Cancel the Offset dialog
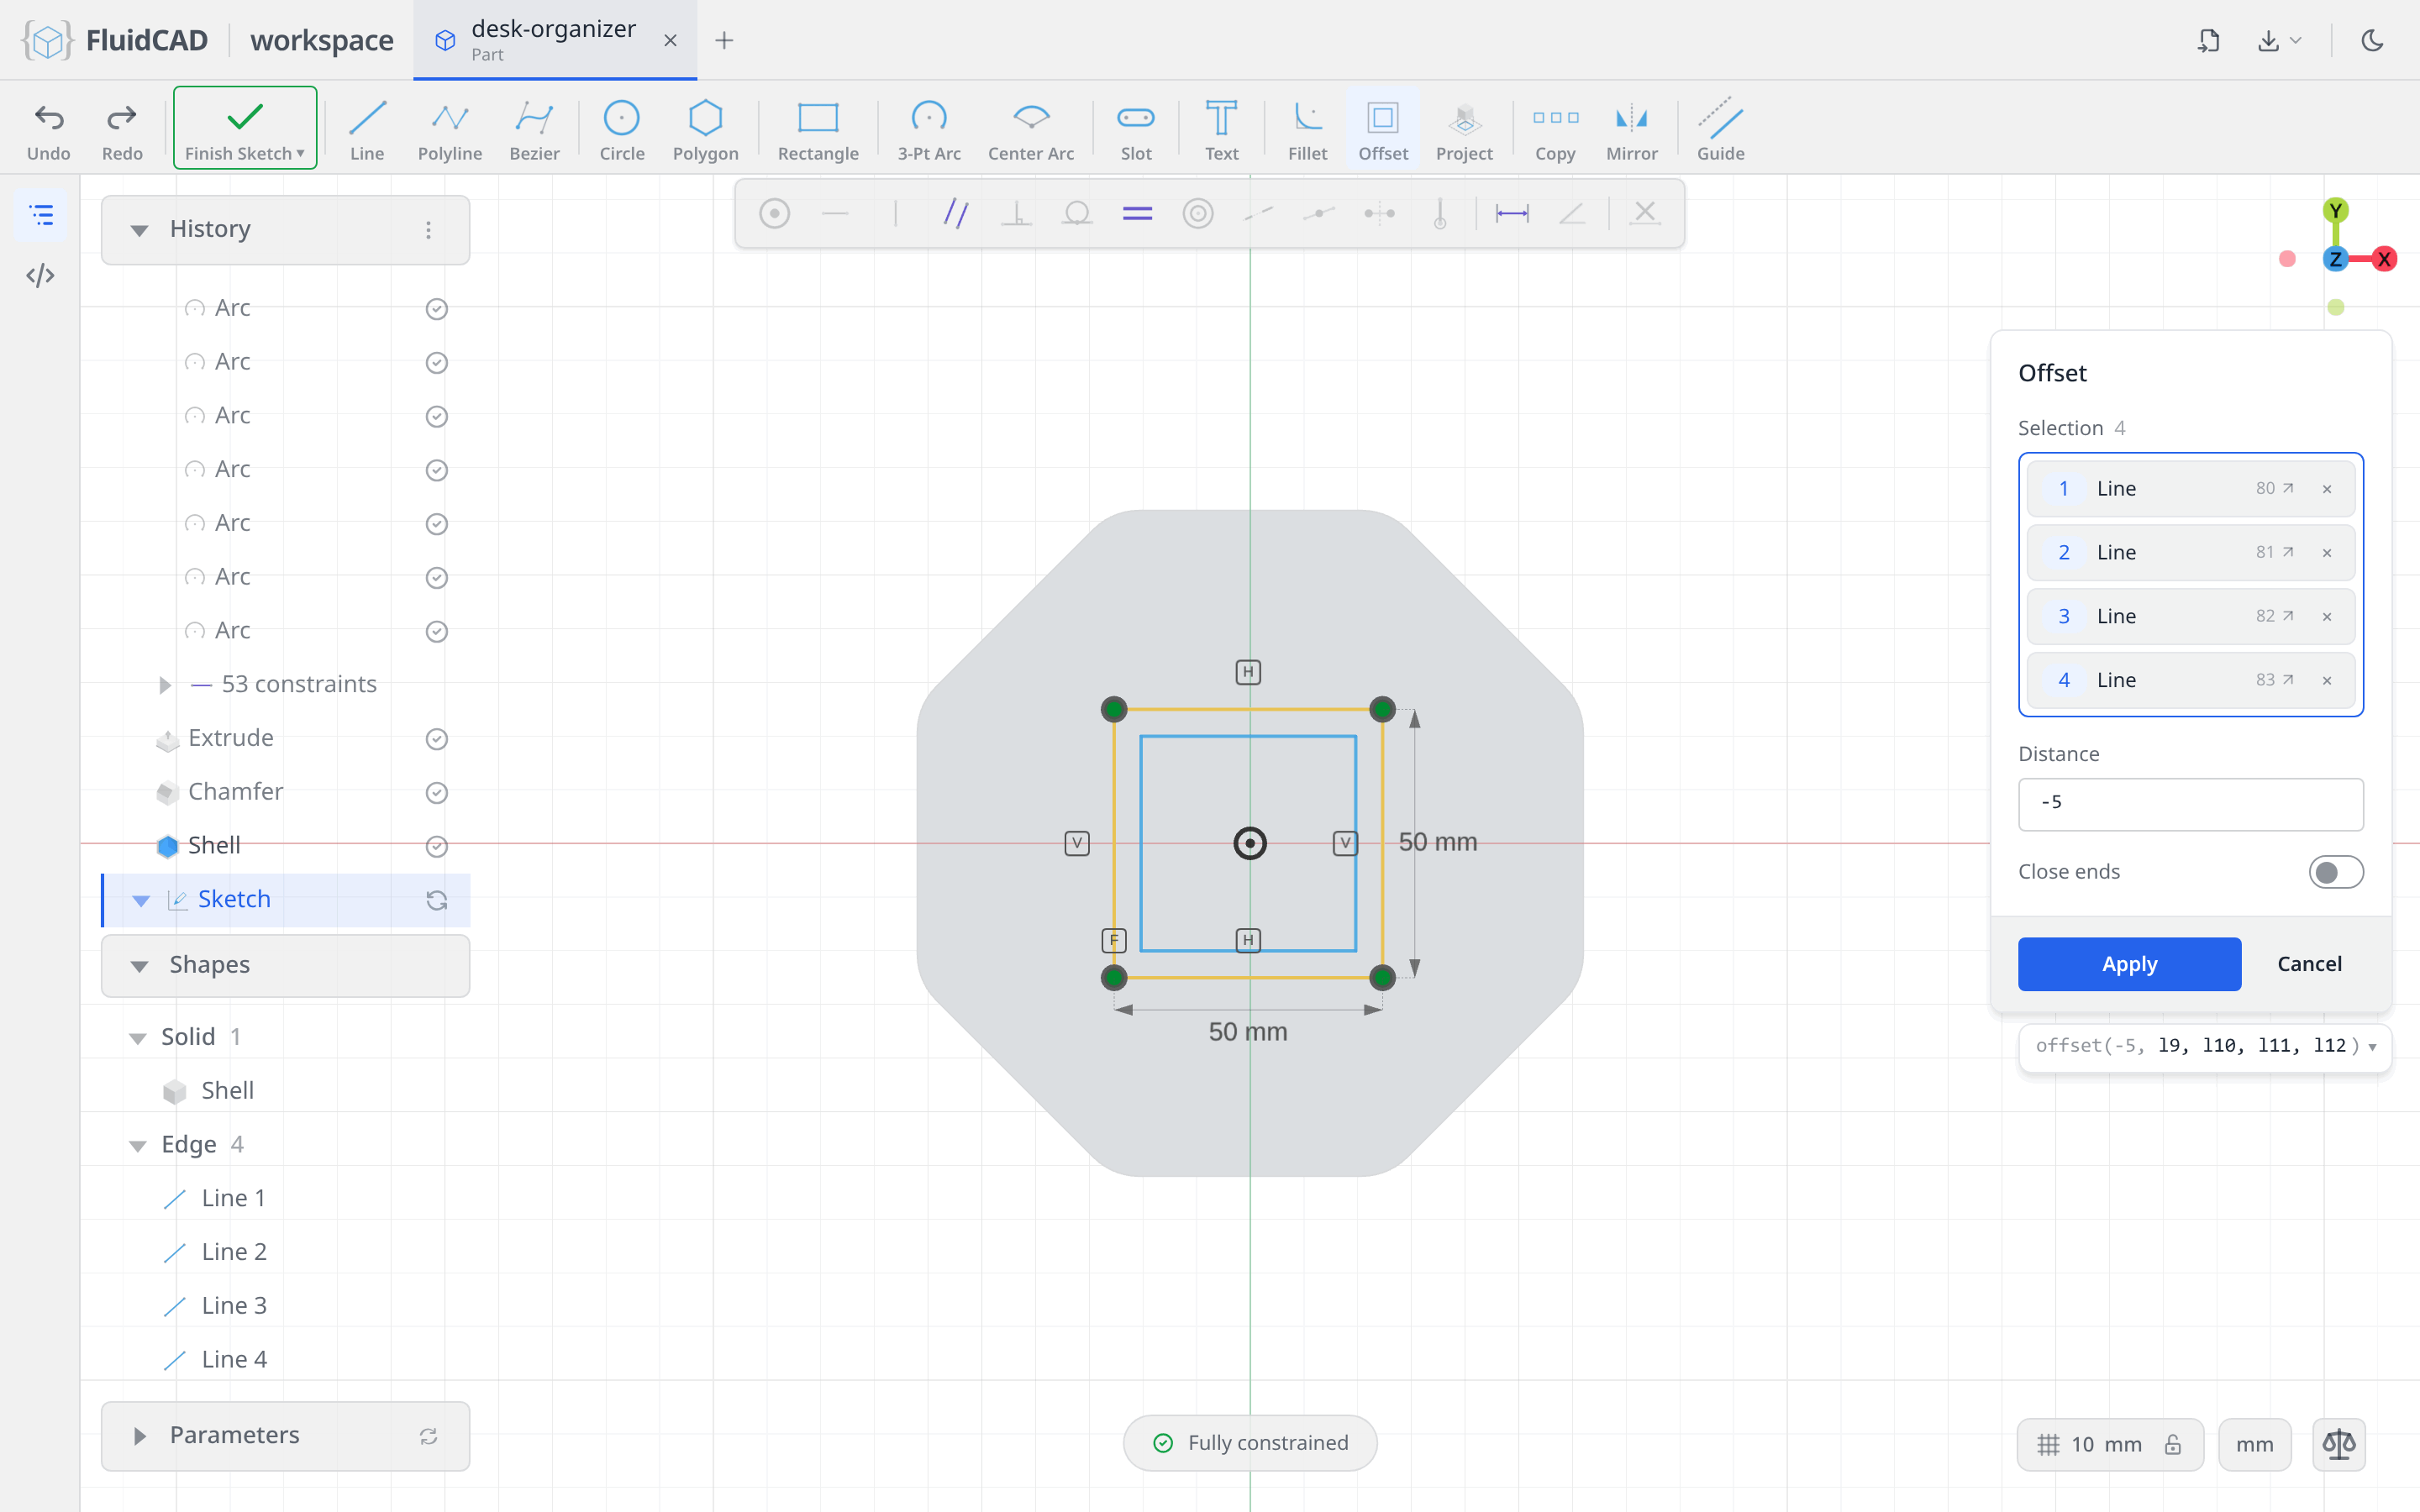 [x=2309, y=964]
